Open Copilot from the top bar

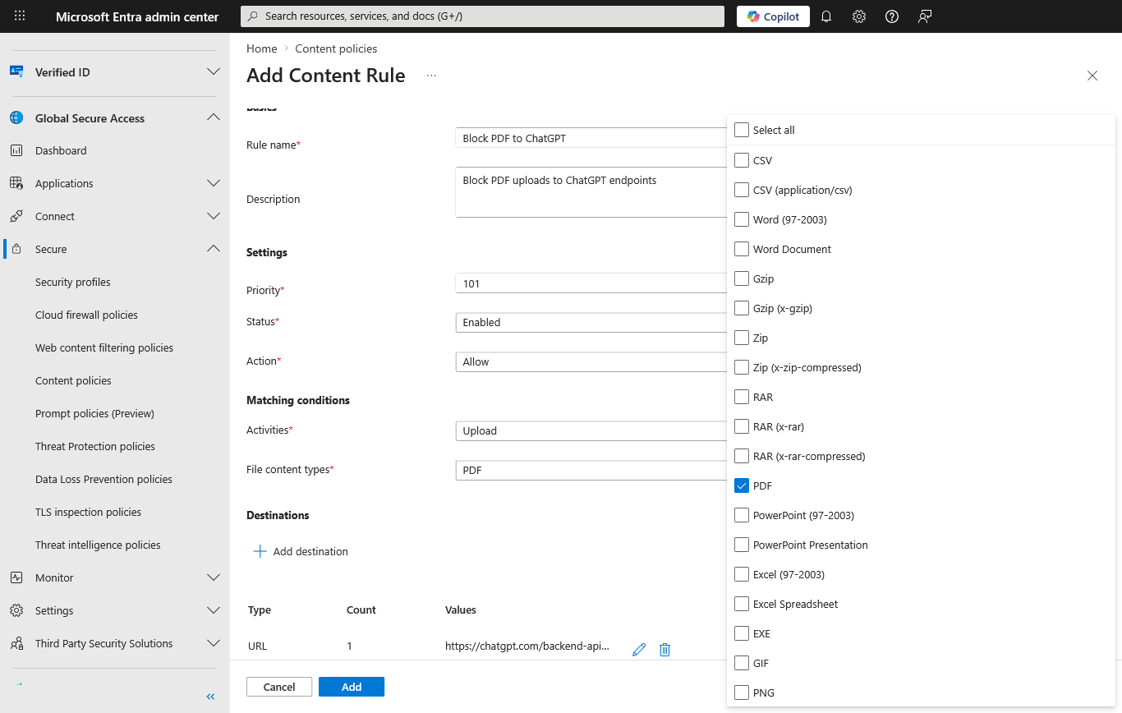[772, 16]
